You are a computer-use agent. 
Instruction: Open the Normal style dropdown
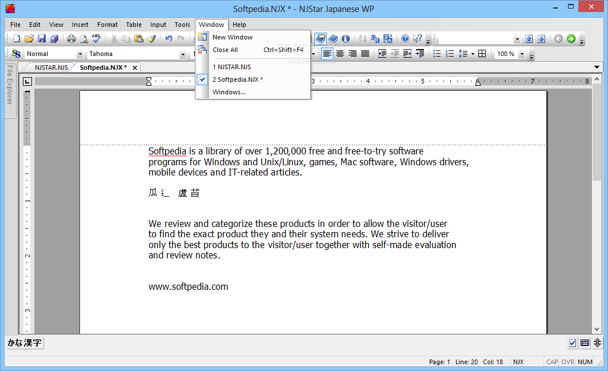pos(80,54)
